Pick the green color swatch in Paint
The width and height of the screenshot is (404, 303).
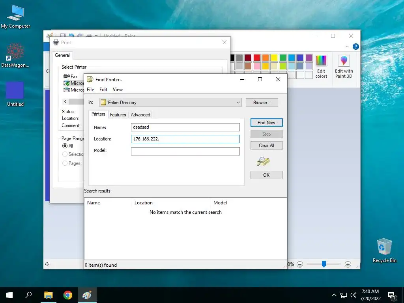[x=283, y=58]
